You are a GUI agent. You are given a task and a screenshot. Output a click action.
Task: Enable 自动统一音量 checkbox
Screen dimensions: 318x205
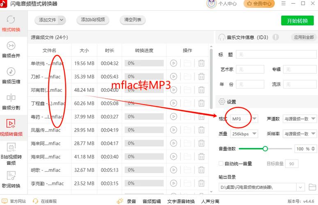pyautogui.click(x=221, y=164)
